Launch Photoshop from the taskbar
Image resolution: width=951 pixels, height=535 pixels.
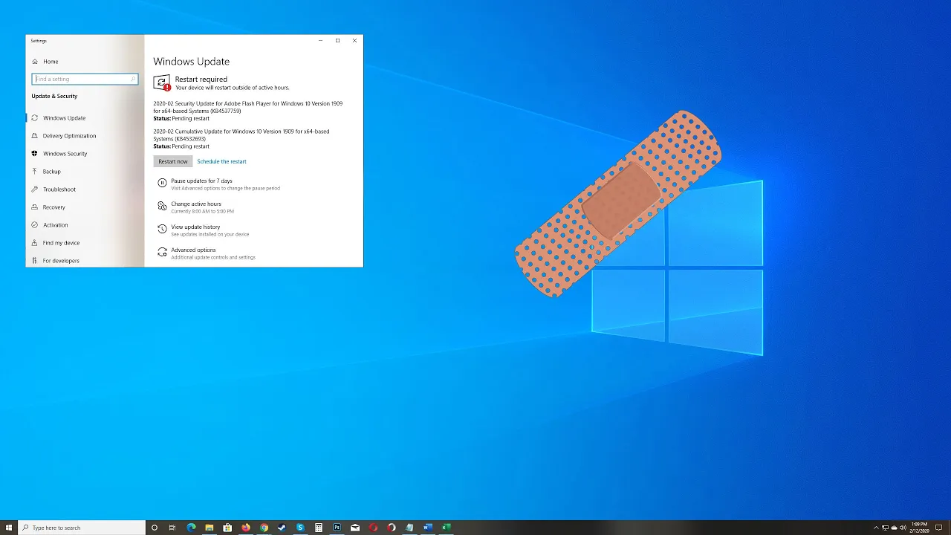click(337, 528)
